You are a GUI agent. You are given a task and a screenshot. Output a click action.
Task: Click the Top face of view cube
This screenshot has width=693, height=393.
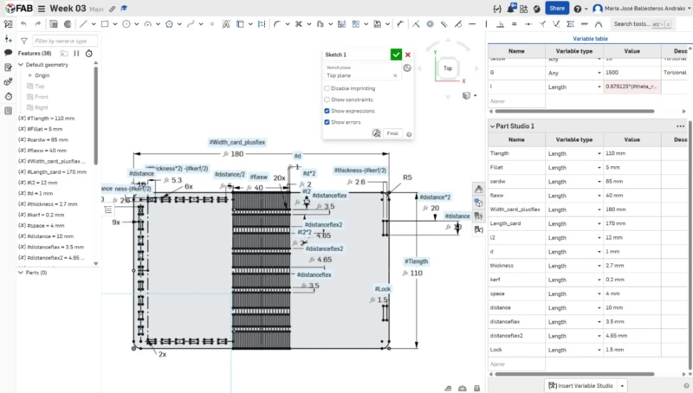pyautogui.click(x=448, y=68)
